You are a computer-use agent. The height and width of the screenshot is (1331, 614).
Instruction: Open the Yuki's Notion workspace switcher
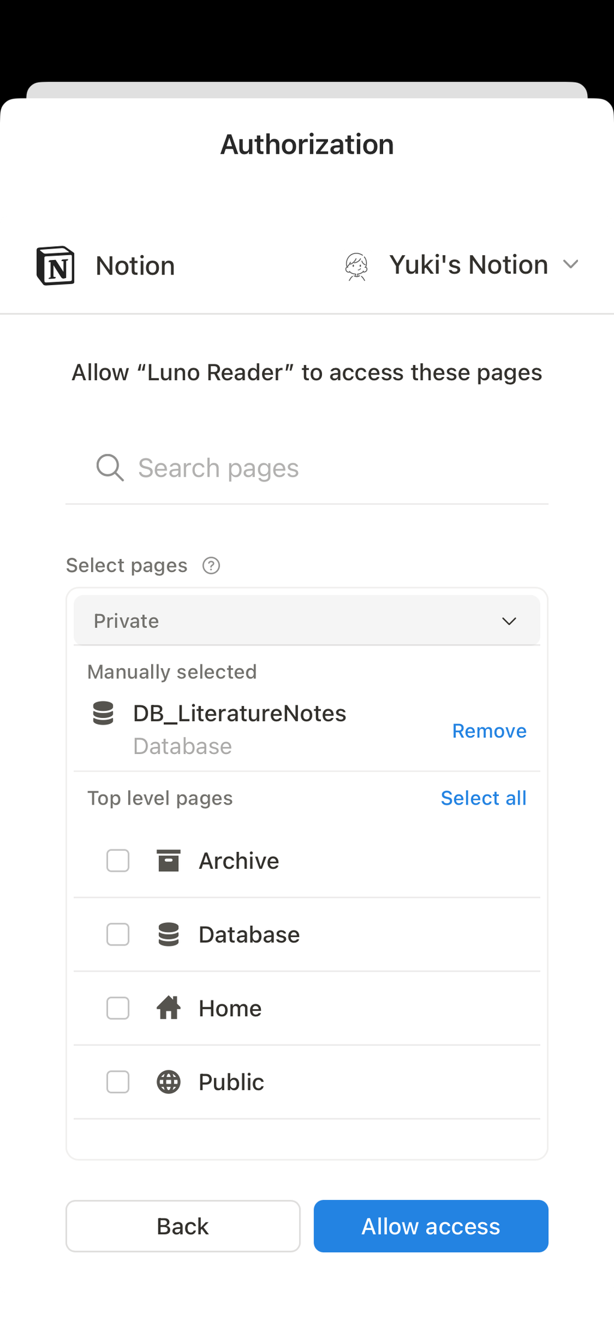[x=468, y=265]
